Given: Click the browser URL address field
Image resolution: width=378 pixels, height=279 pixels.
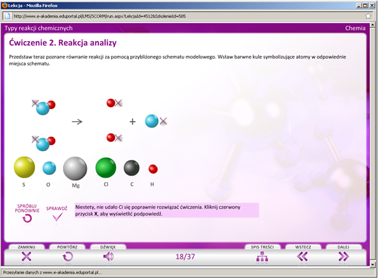Looking at the screenshot, I should tap(188, 16).
